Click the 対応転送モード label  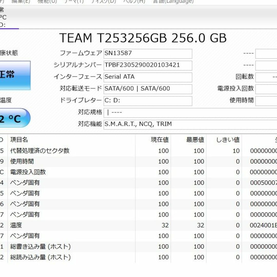tap(81, 88)
